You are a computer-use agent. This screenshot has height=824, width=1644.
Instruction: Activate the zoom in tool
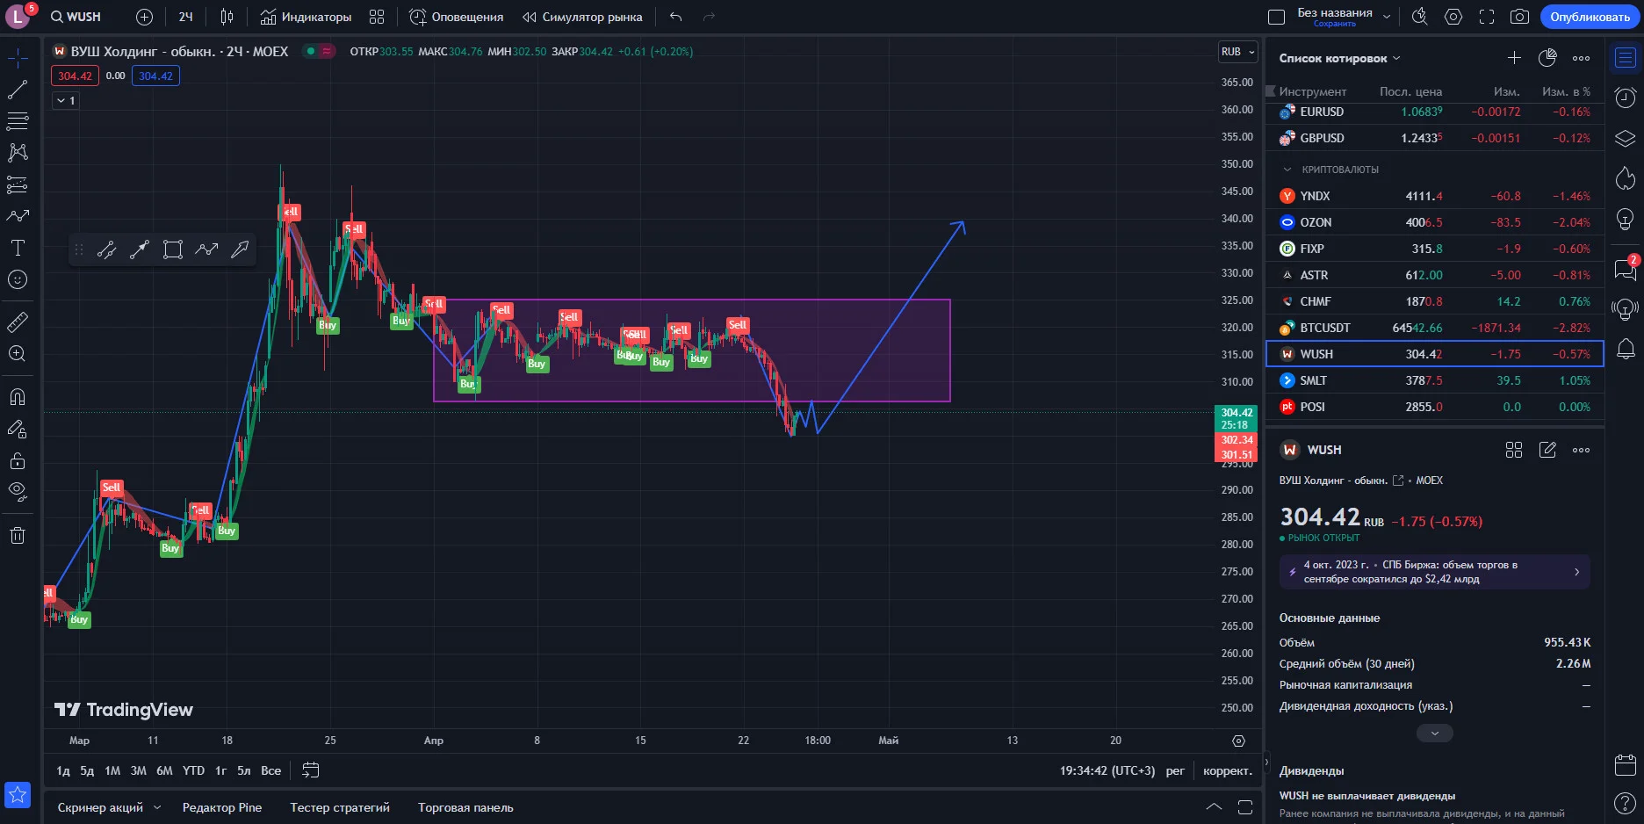18,354
